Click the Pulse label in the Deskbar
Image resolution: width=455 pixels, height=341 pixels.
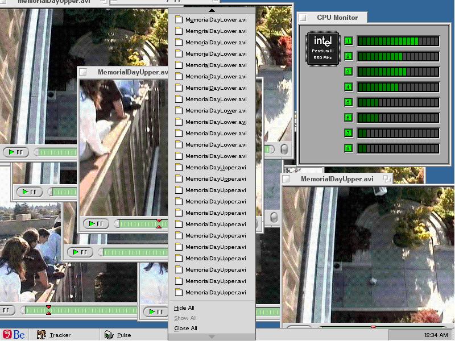124,335
